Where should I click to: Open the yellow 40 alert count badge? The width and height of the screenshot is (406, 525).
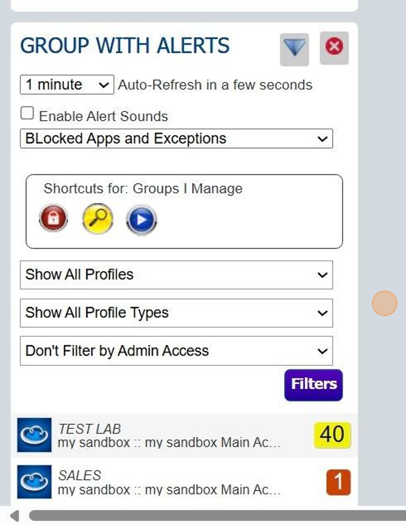tap(332, 435)
